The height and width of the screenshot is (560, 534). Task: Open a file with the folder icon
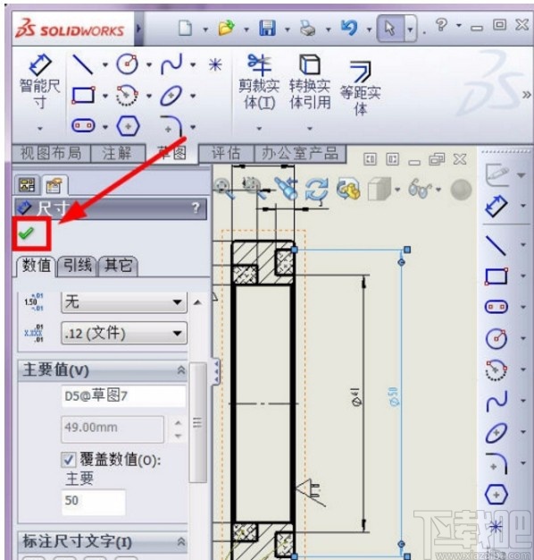(226, 28)
